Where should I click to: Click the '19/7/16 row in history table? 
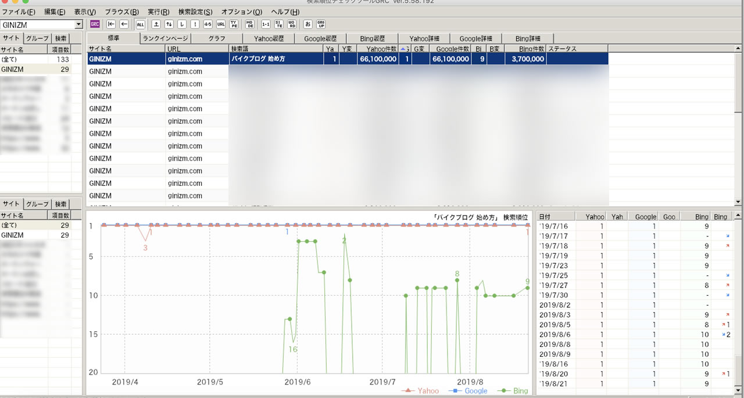pyautogui.click(x=635, y=225)
